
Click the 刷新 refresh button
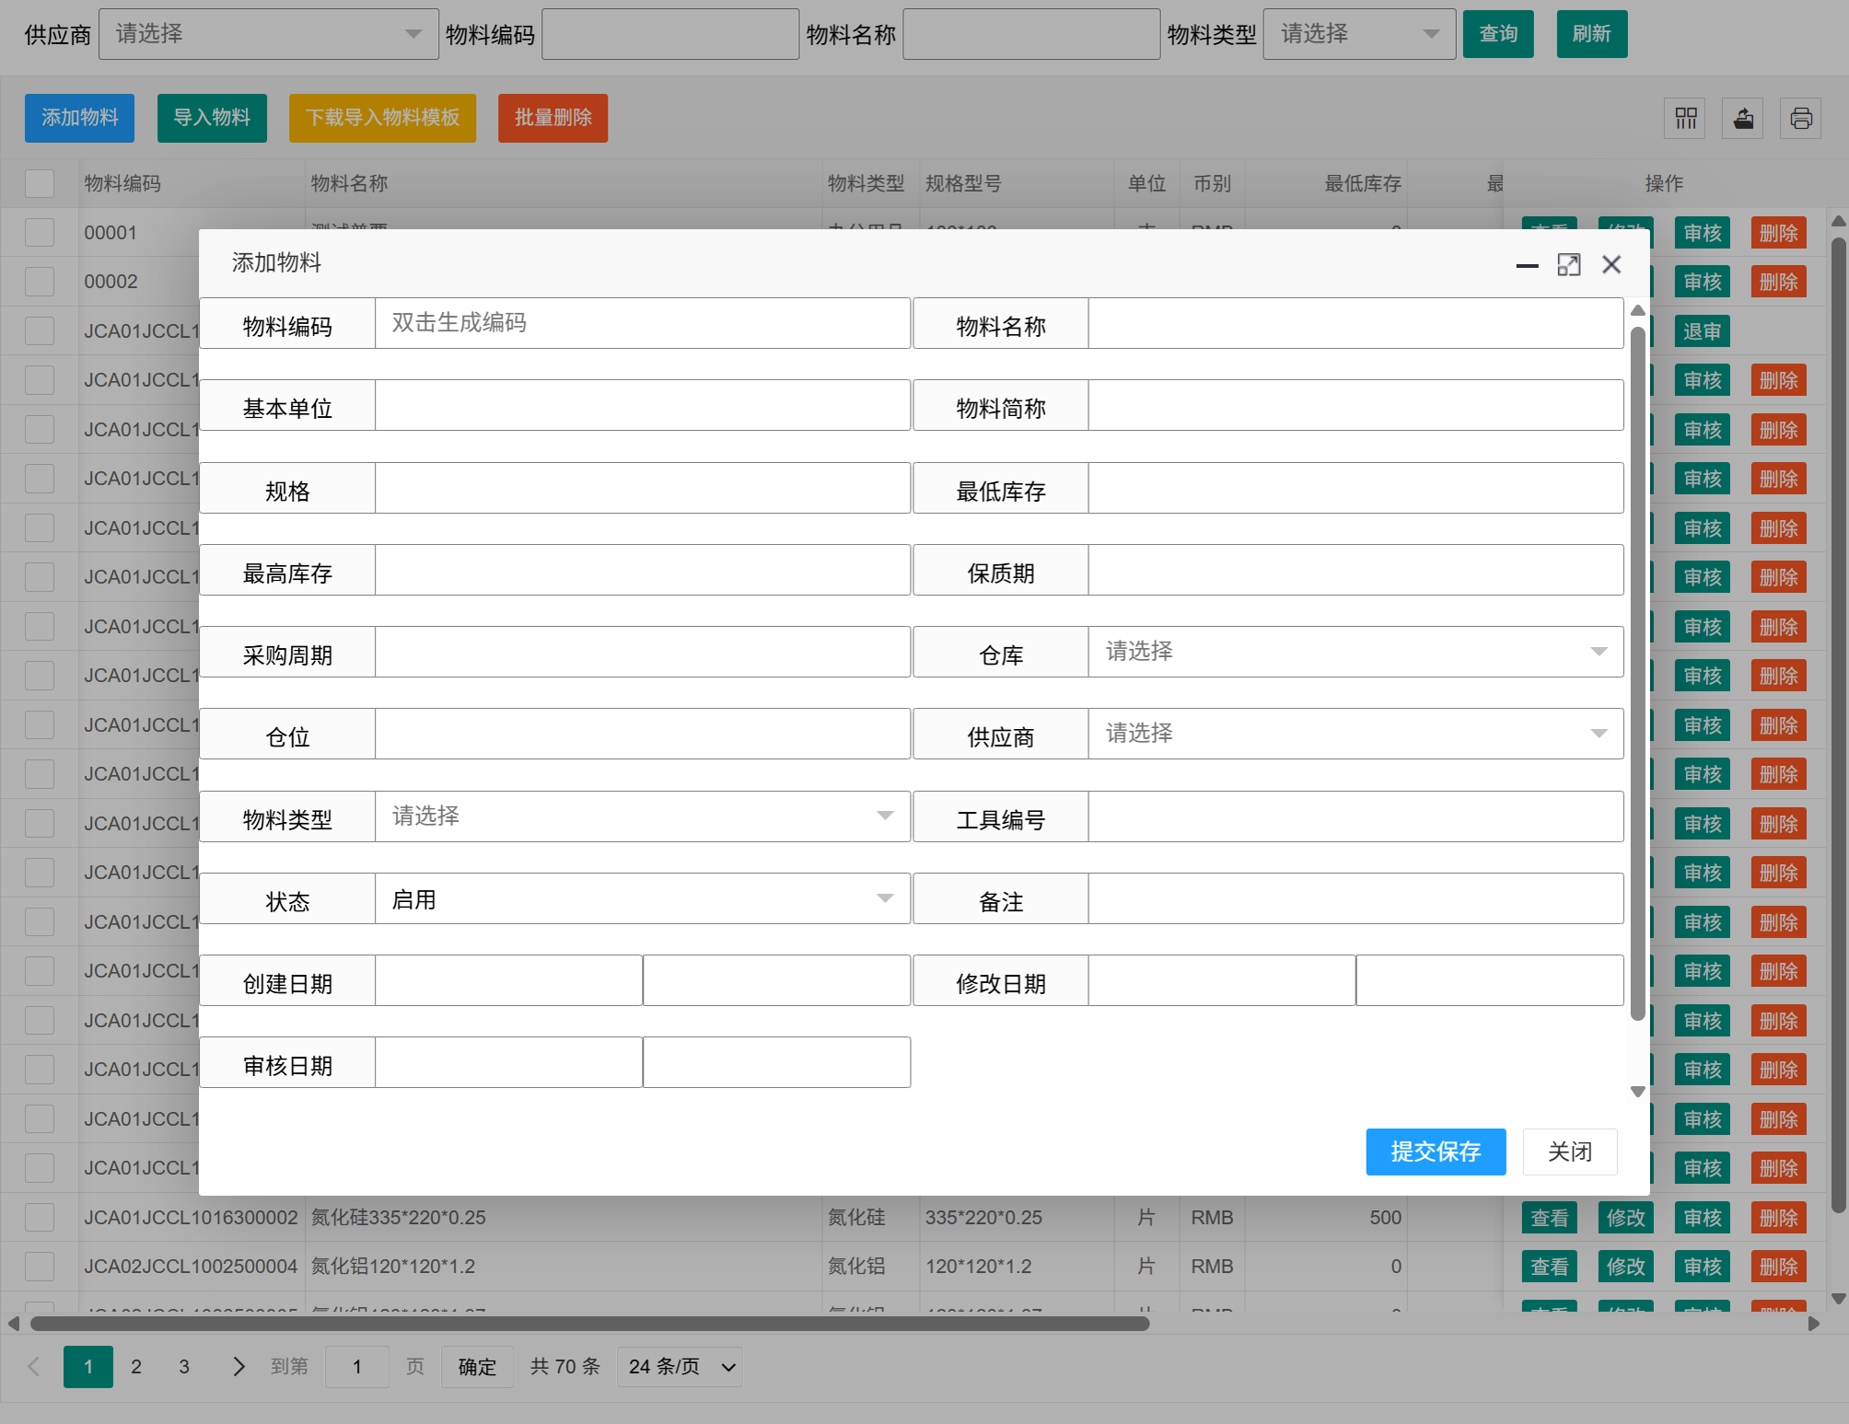[1592, 34]
